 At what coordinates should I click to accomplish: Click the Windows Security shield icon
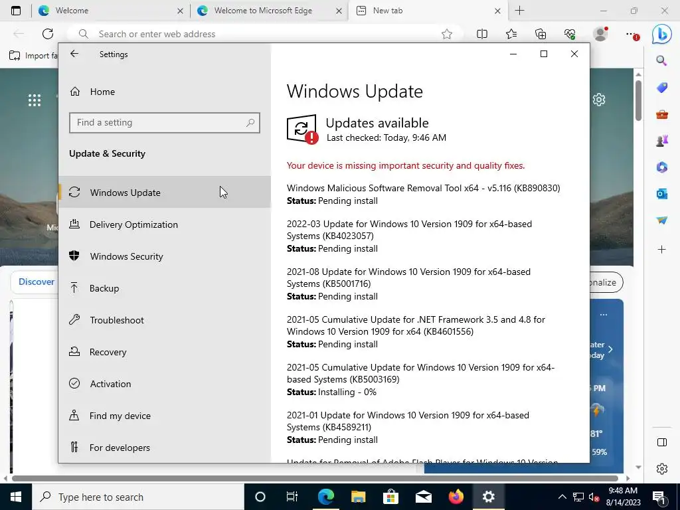74,256
